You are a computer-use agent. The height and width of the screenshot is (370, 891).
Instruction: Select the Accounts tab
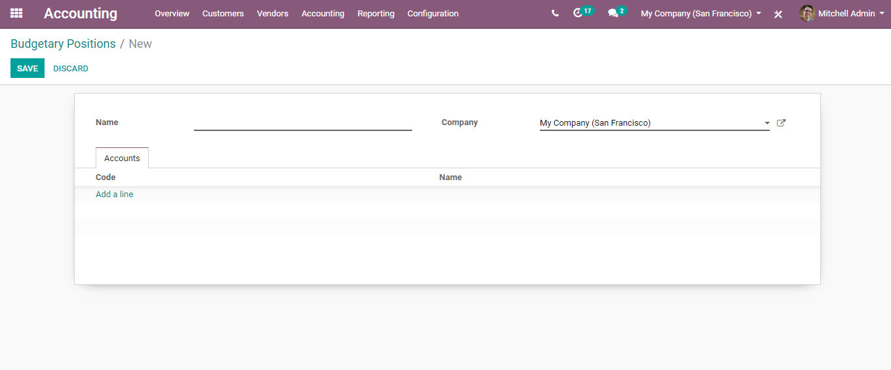122,158
